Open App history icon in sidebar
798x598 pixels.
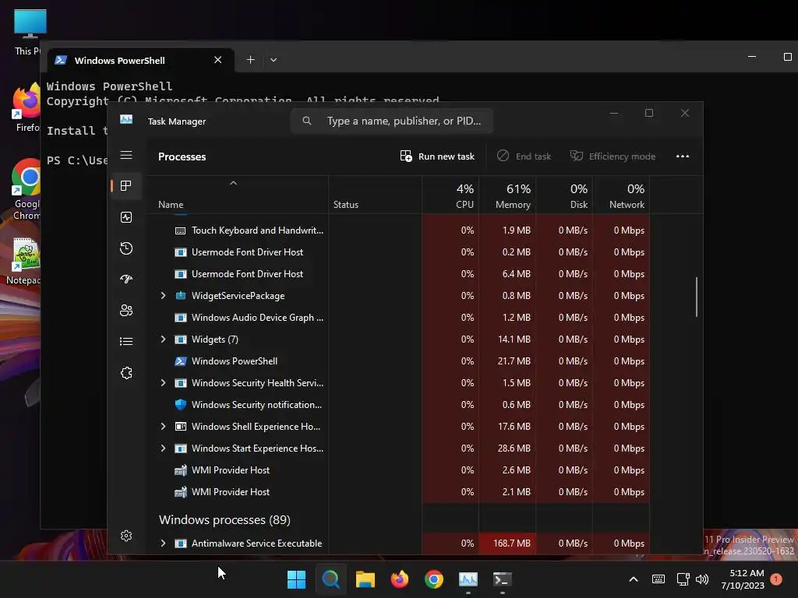point(126,248)
